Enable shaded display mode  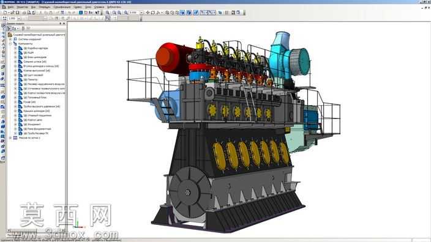pos(182,12)
